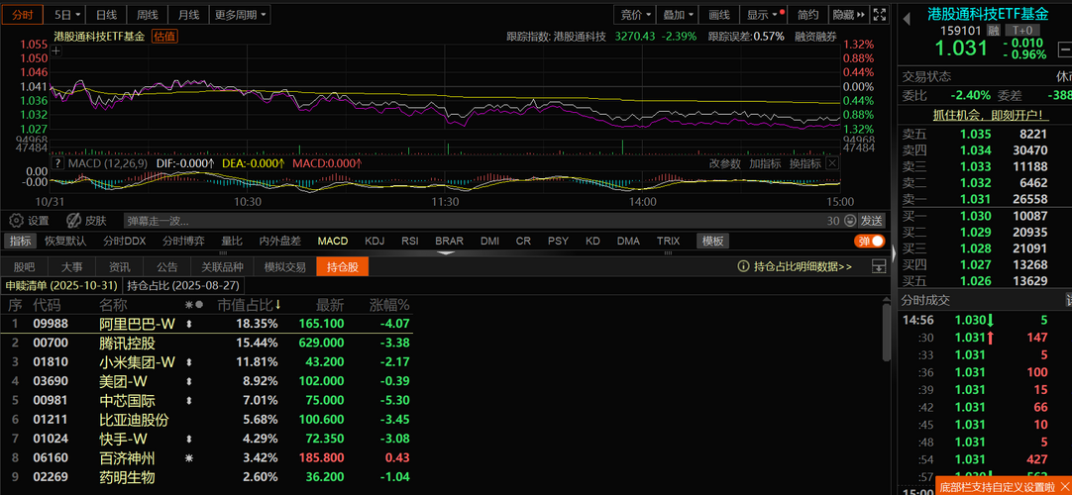Viewport: 1072px width, 495px height.
Task: Toggle the 估值 valuation badge
Action: click(x=164, y=37)
